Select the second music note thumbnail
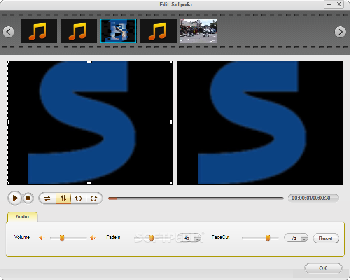 point(79,31)
